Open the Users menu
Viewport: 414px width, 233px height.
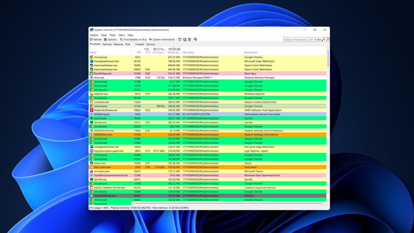[x=121, y=35]
